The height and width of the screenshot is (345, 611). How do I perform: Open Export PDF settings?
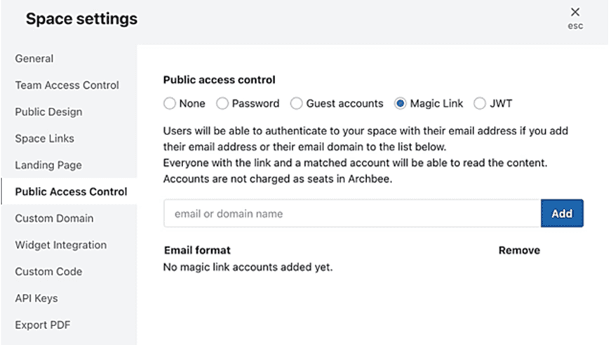click(x=43, y=325)
